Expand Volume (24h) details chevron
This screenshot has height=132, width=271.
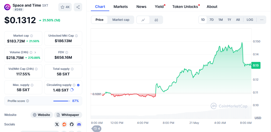pyautogui.click(x=35, y=52)
